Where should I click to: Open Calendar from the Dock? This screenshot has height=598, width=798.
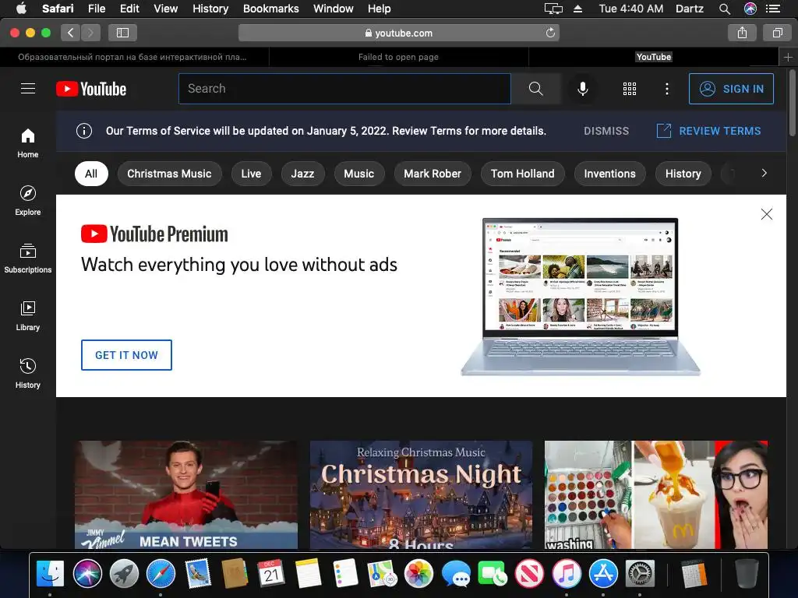pos(271,574)
